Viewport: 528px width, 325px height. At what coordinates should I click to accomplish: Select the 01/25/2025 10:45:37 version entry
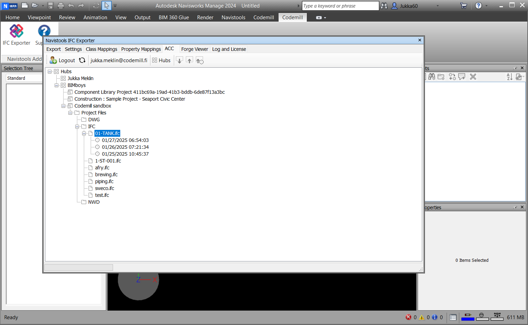pos(125,154)
